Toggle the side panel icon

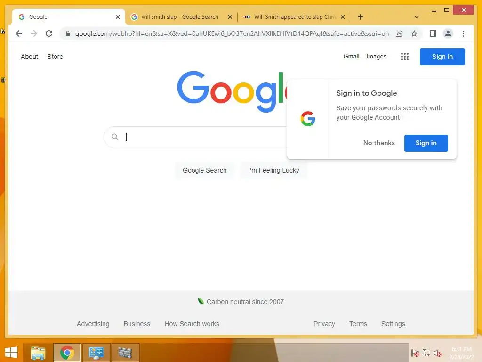click(x=433, y=33)
